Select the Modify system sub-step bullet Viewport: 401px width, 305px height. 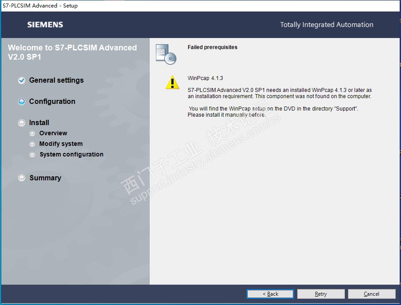(32, 144)
